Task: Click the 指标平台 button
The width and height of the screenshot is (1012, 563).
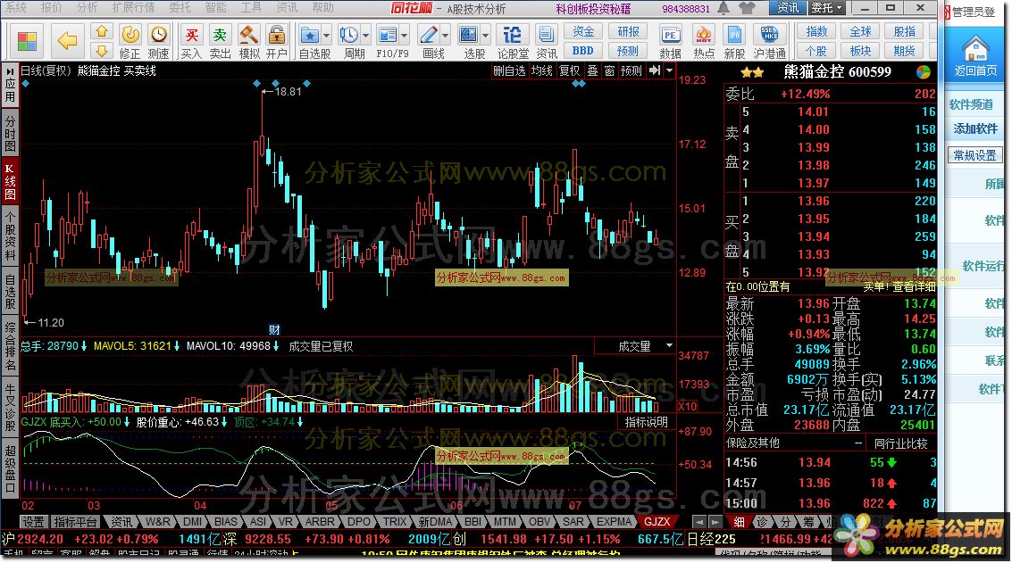Action: coord(75,522)
